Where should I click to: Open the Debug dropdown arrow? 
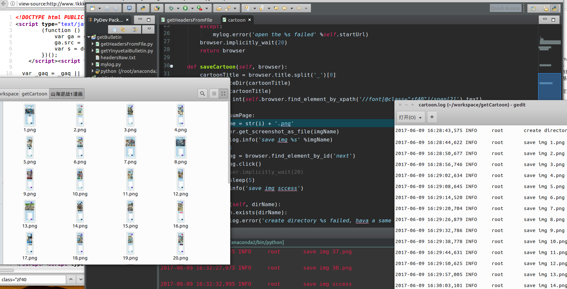tap(178, 8)
